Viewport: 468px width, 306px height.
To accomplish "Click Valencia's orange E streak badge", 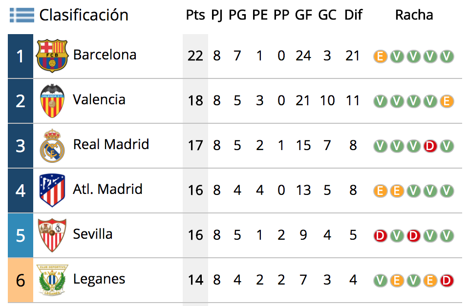I will [x=447, y=101].
